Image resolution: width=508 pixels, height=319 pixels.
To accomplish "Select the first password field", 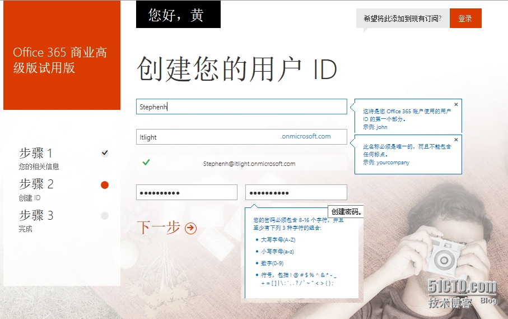I will point(187,192).
